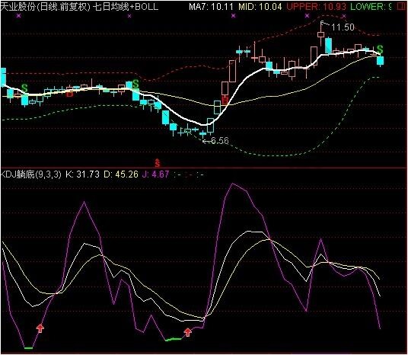This screenshot has width=408, height=355.
Task: Open the 天业股份 chart title settings
Action: (x=79, y=7)
